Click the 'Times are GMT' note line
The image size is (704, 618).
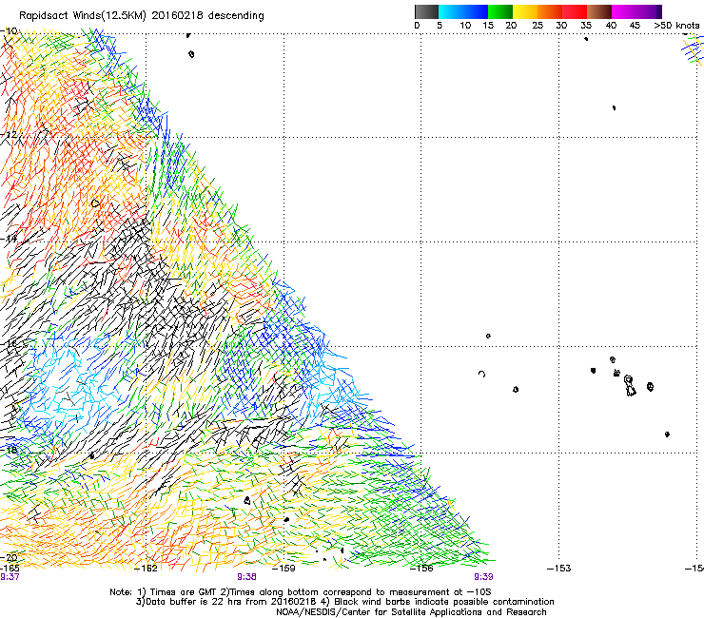(301, 592)
